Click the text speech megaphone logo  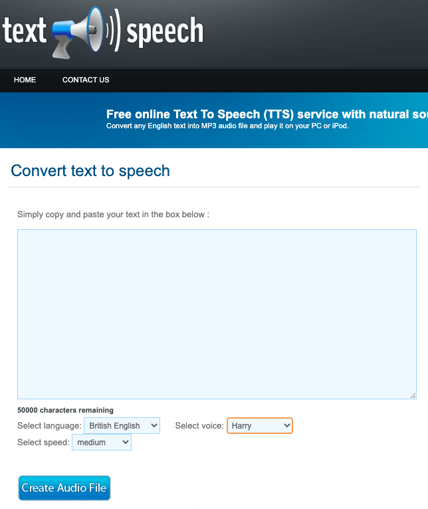103,33
